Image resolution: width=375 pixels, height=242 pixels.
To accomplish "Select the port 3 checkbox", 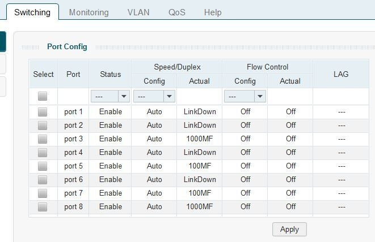I will coord(43,139).
